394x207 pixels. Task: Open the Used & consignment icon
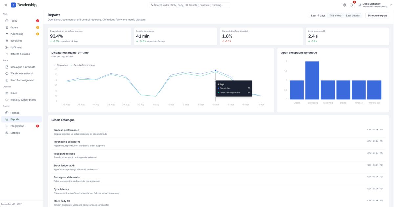coord(7,80)
